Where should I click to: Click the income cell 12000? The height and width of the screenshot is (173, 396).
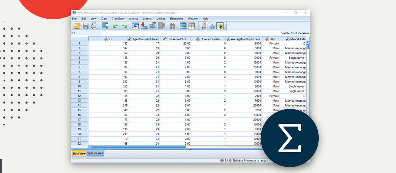244,62
